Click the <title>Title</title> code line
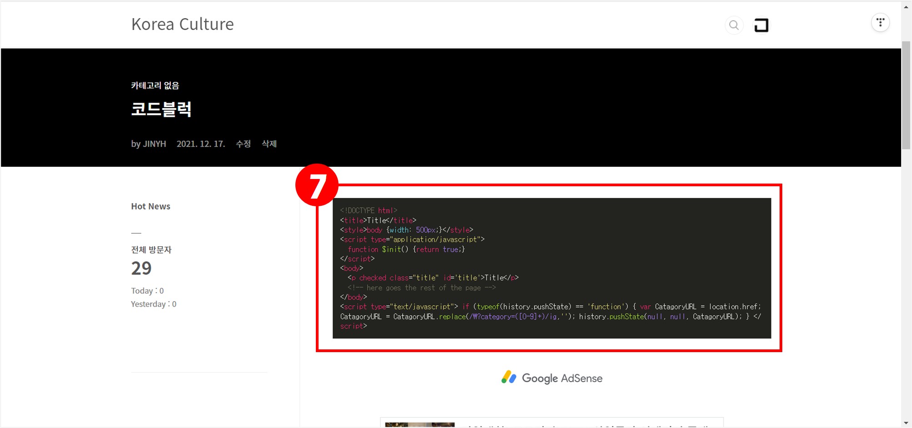 coord(378,220)
